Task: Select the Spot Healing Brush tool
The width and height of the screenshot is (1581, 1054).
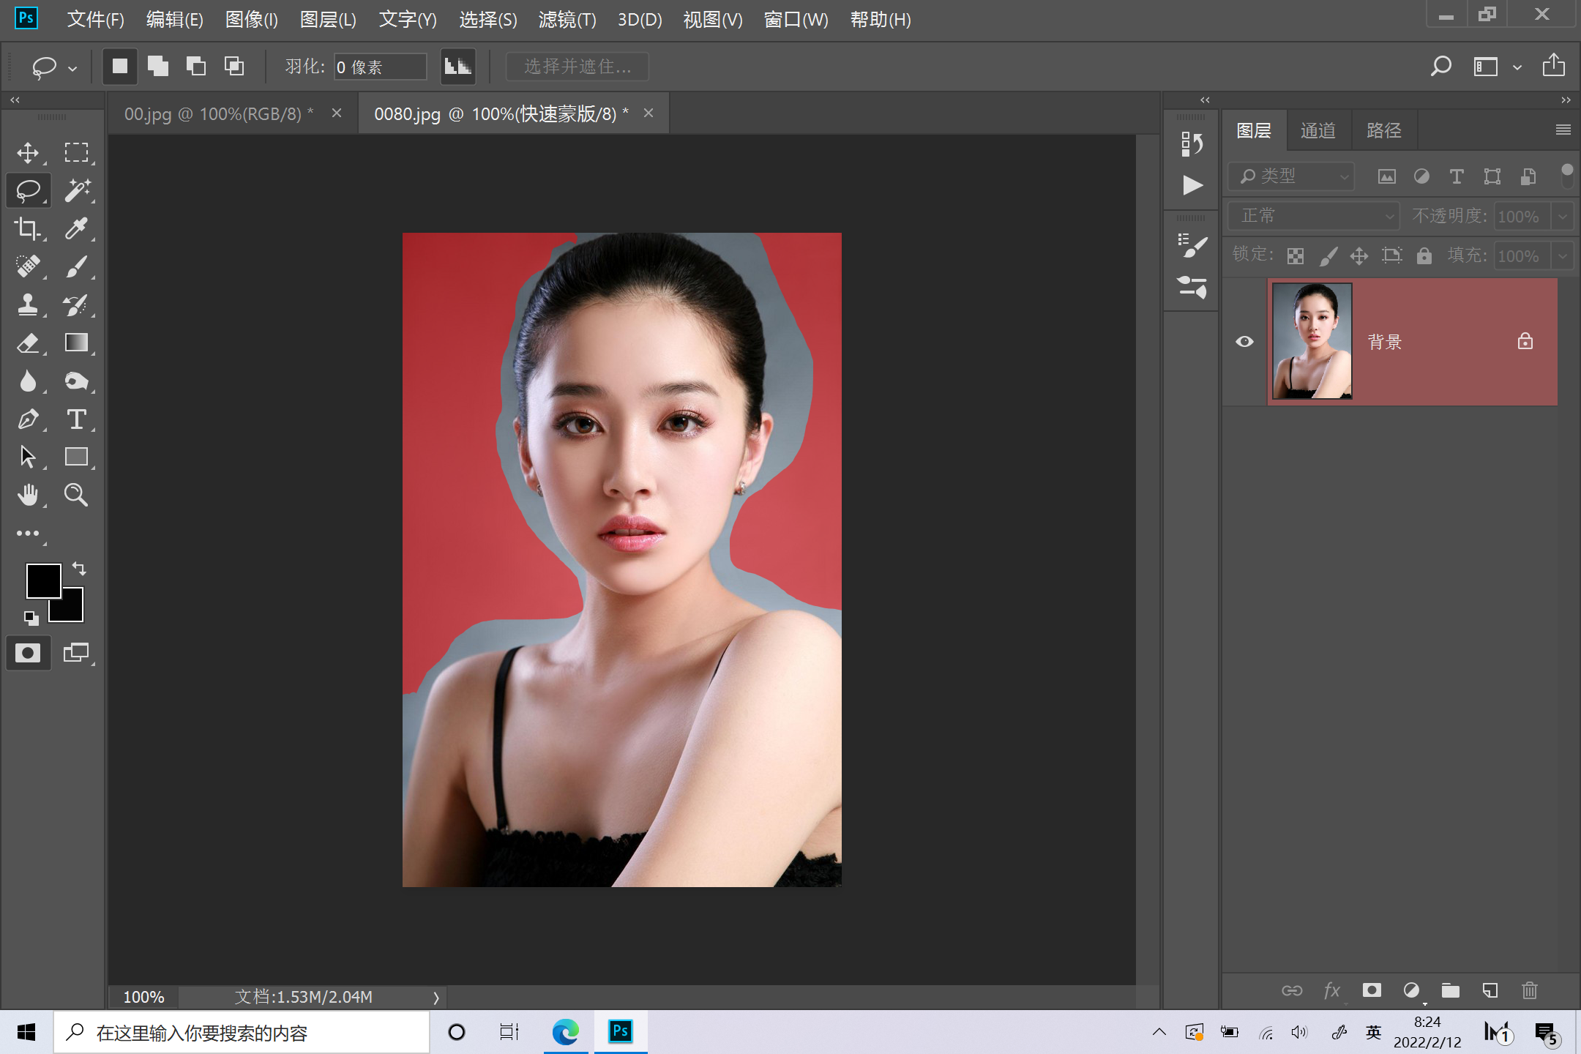Action: coord(28,266)
